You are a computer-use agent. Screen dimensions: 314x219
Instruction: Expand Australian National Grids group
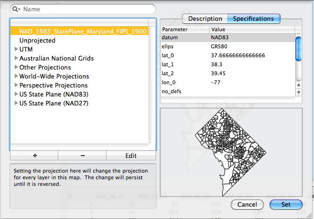[x=15, y=58]
